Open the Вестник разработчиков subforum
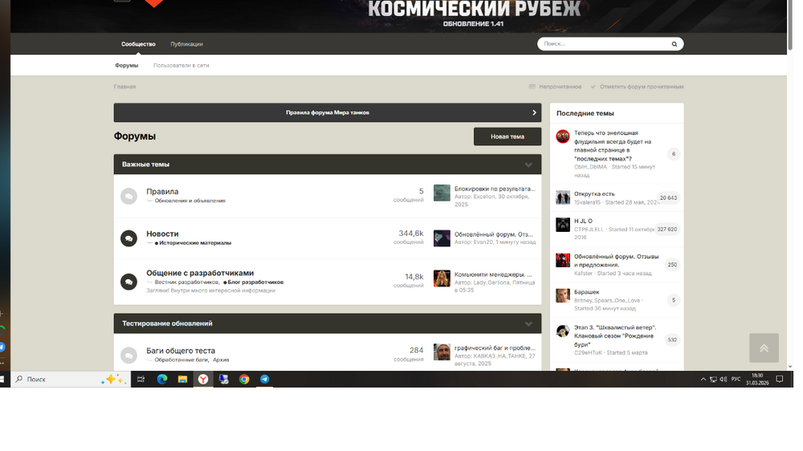This screenshot has width=803, height=451. point(186,282)
